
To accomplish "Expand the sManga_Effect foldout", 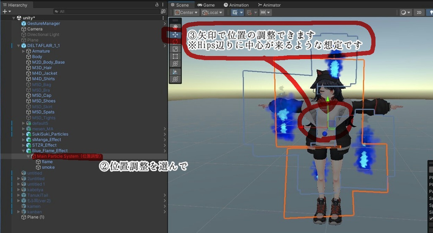I will [x=24, y=140].
